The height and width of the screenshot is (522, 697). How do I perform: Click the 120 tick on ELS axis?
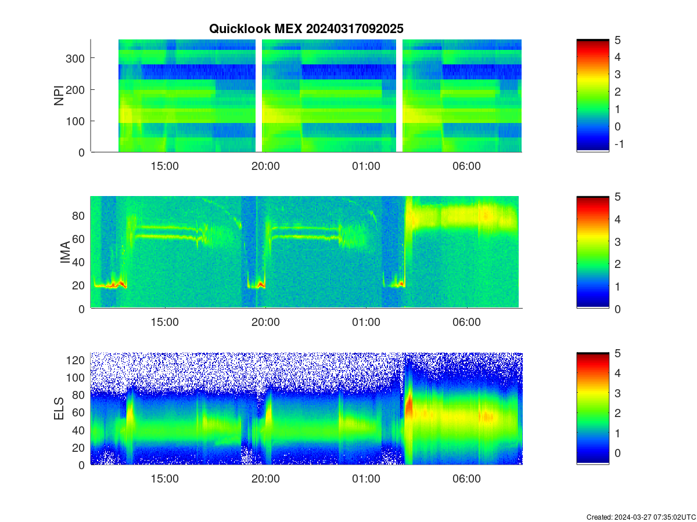pyautogui.click(x=77, y=360)
